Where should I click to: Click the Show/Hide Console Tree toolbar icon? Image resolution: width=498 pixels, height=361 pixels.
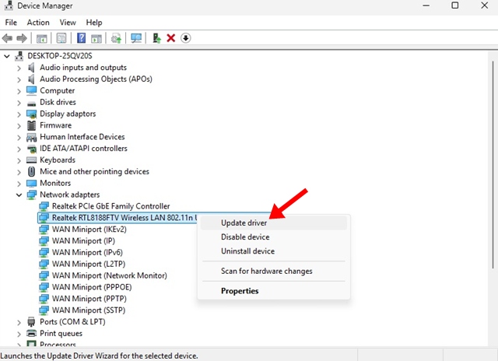[41, 38]
